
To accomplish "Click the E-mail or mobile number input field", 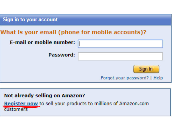I will pyautogui.click(x=120, y=44).
